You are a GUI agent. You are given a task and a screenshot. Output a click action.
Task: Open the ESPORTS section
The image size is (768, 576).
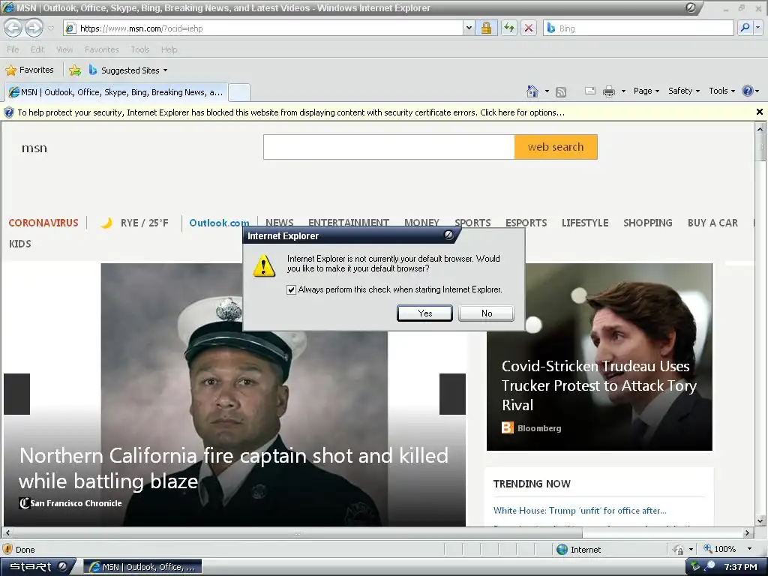point(526,223)
